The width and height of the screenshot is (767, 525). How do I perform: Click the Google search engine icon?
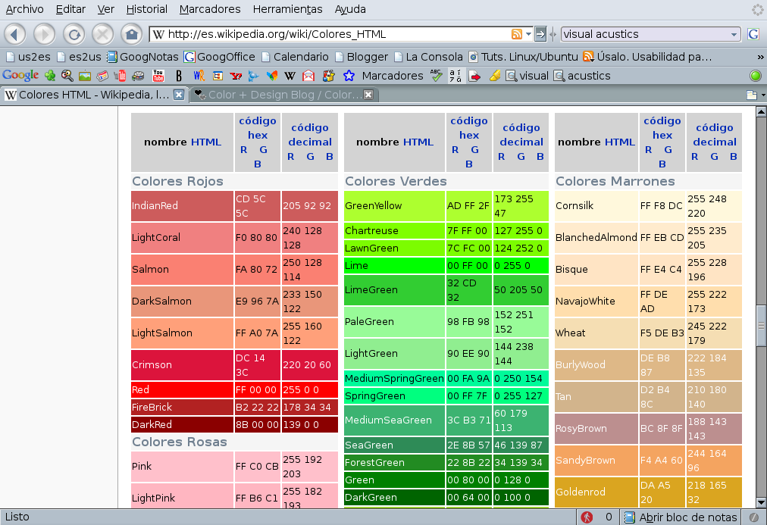point(753,34)
